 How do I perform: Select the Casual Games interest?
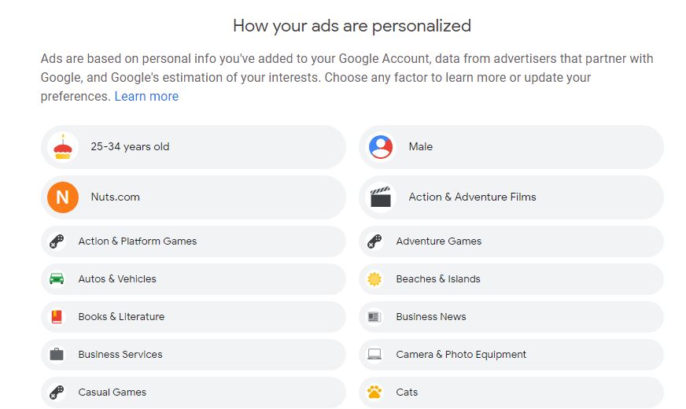(x=112, y=392)
